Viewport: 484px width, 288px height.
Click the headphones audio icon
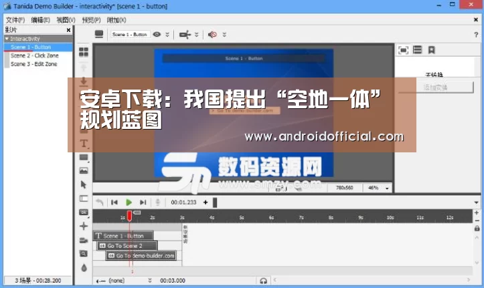click(263, 281)
